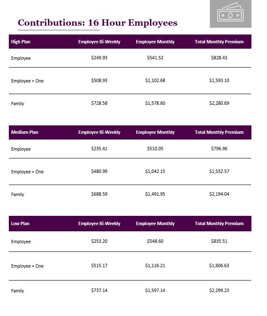Click the $2,280.69 family premium value
The width and height of the screenshot is (267, 316).
[219, 103]
